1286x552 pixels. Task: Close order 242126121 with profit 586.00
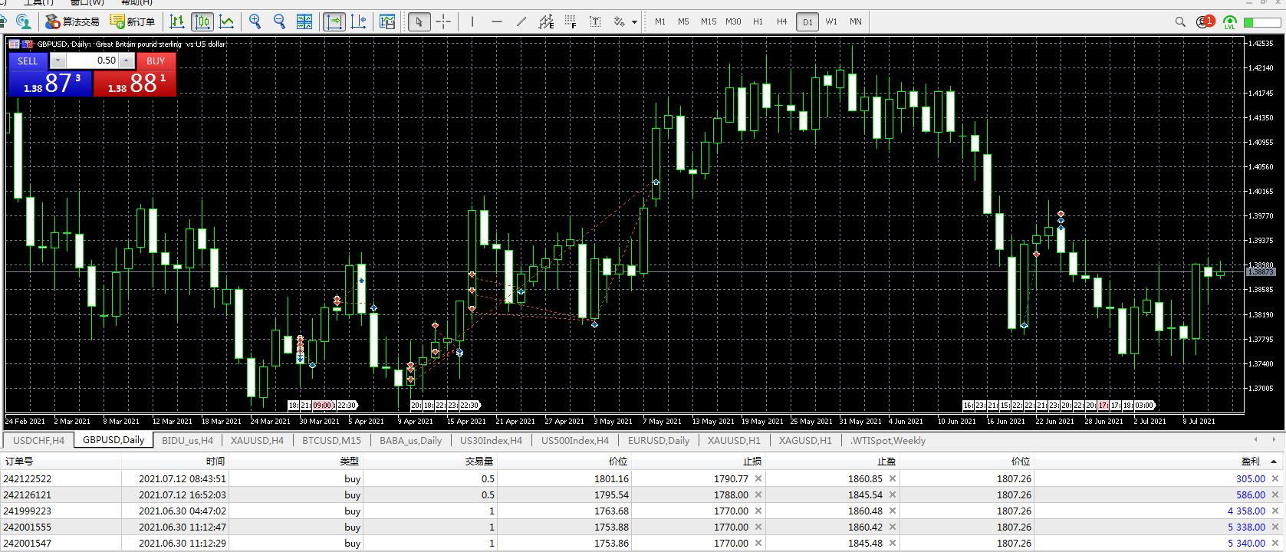(1277, 495)
